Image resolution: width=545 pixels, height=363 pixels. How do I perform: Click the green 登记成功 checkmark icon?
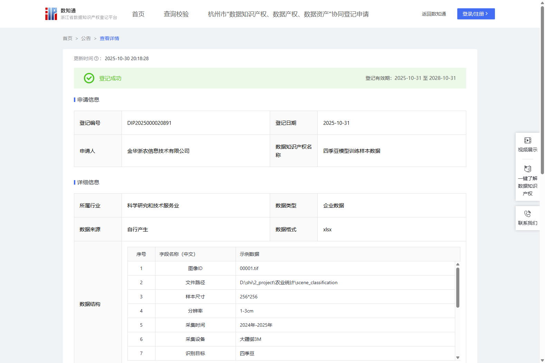click(89, 78)
